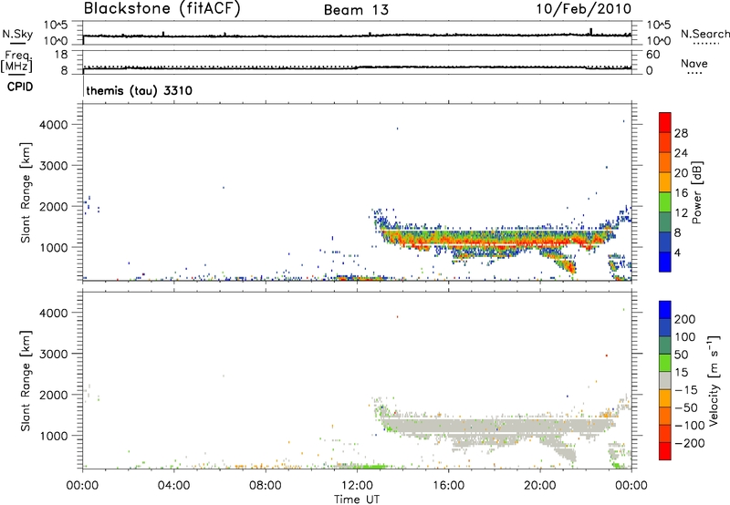Viewport: 730px width, 505px height.
Task: Click the "Freq. [MHz]" axis label
Action: point(16,61)
